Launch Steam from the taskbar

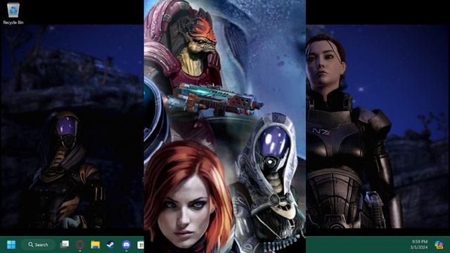(x=110, y=245)
